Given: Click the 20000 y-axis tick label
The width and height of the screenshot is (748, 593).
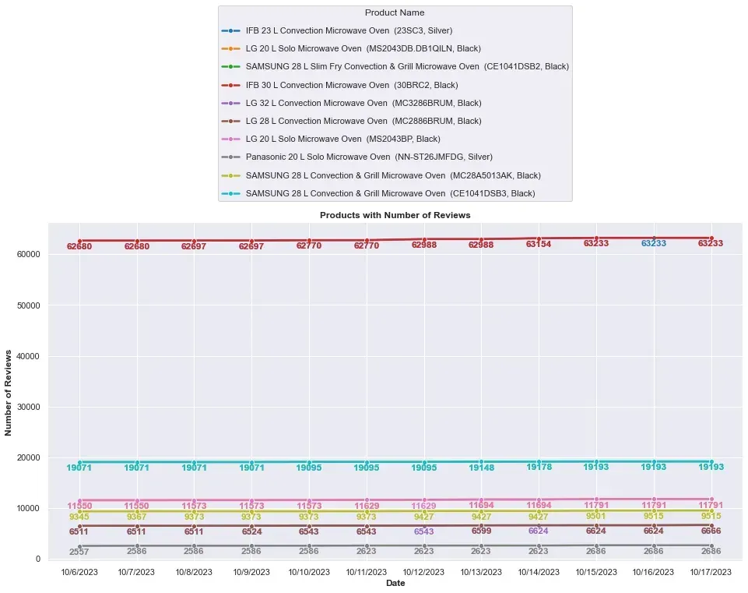Looking at the screenshot, I should coord(29,457).
